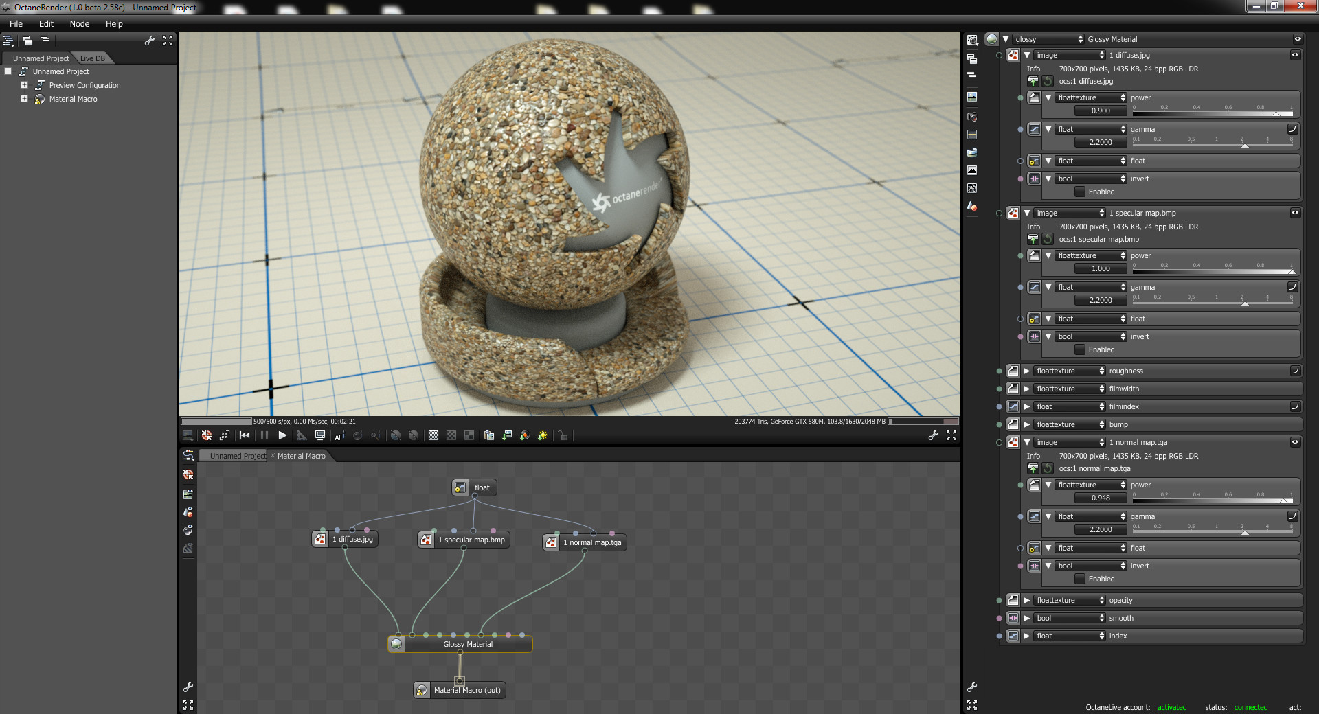1319x714 pixels.
Task: Click the load image icon for 1 specular map.bmp
Action: tap(1033, 239)
